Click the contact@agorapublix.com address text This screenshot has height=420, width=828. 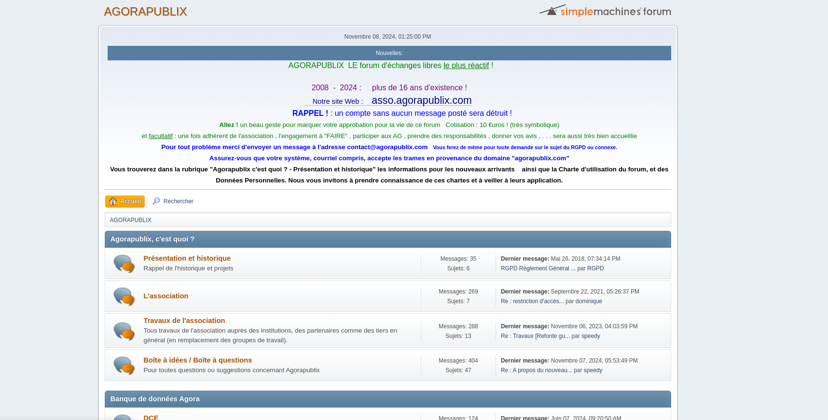387,147
